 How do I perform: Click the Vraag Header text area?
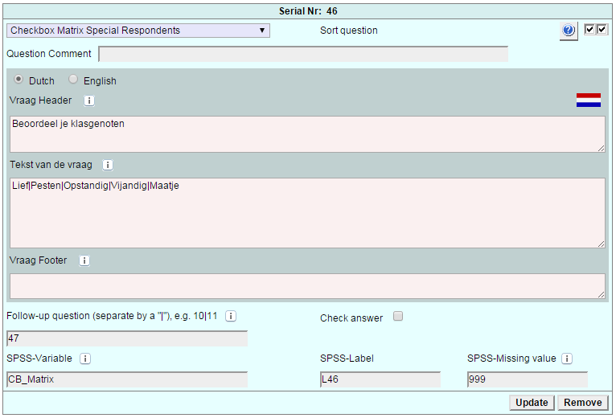(x=307, y=134)
